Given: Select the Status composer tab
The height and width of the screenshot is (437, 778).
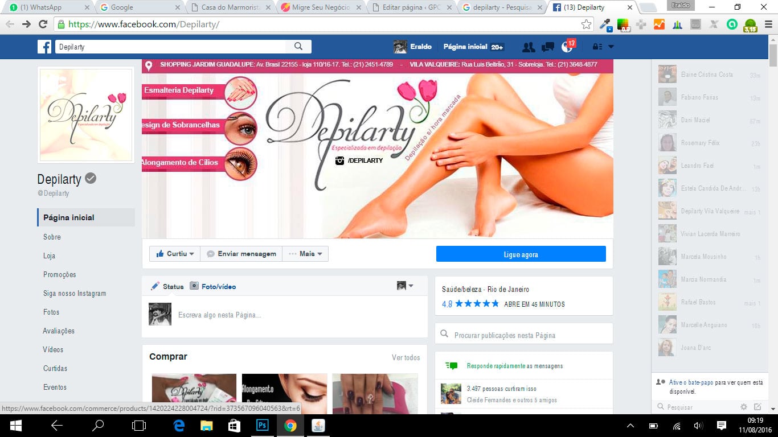Looking at the screenshot, I should (x=167, y=286).
